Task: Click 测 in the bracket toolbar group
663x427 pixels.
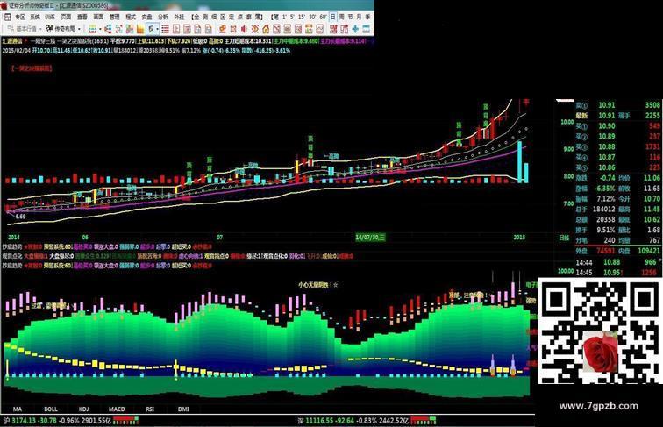Action: pyautogui.click(x=205, y=17)
